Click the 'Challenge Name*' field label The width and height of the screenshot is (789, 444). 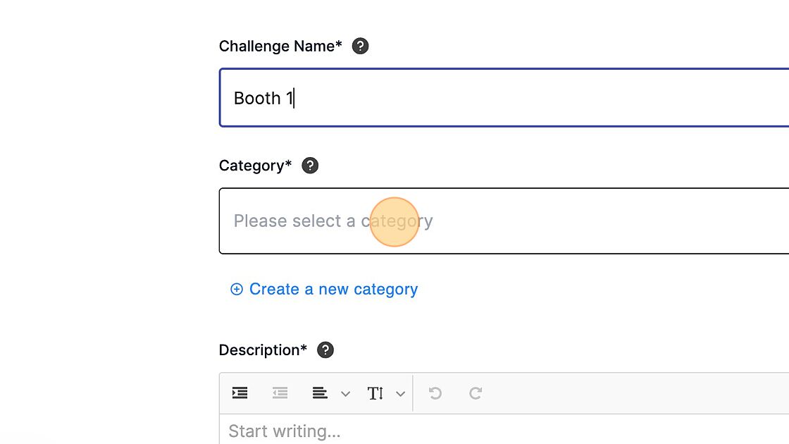point(280,47)
